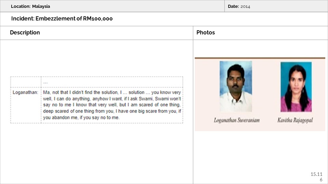The width and height of the screenshot is (328, 184).
Task: Click the phrase 'if you abandon me' in transcript
Action: point(62,117)
